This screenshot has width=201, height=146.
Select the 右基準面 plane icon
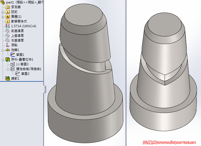pos(8,40)
